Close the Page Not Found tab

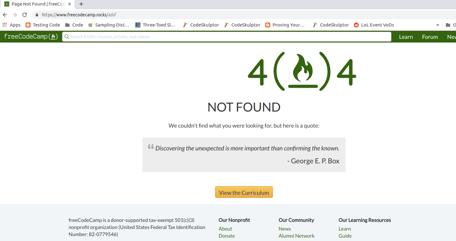click(70, 4)
